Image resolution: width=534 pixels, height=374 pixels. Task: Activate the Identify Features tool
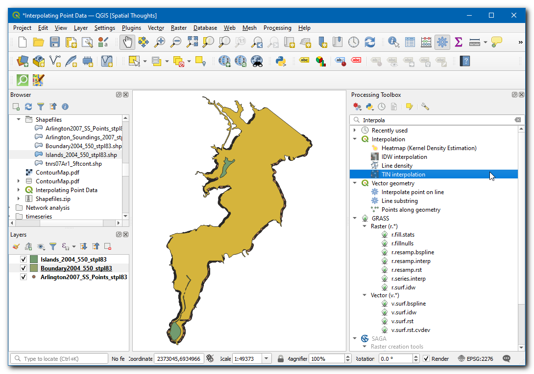click(393, 42)
